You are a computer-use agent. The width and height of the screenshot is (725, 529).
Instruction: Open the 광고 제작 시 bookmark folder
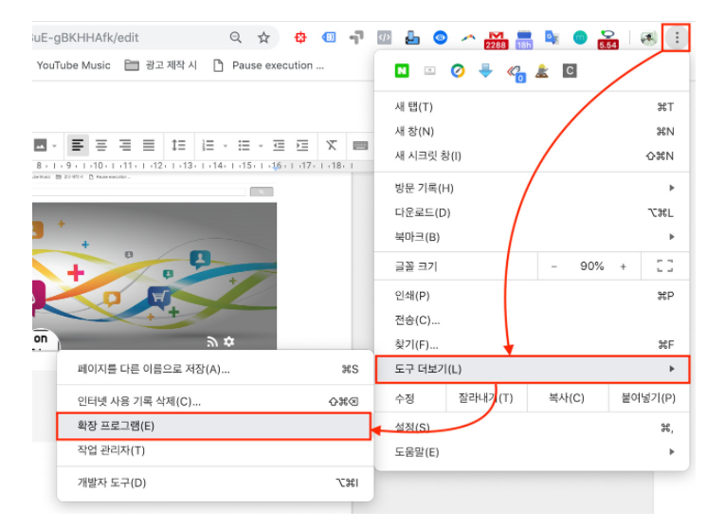161,65
